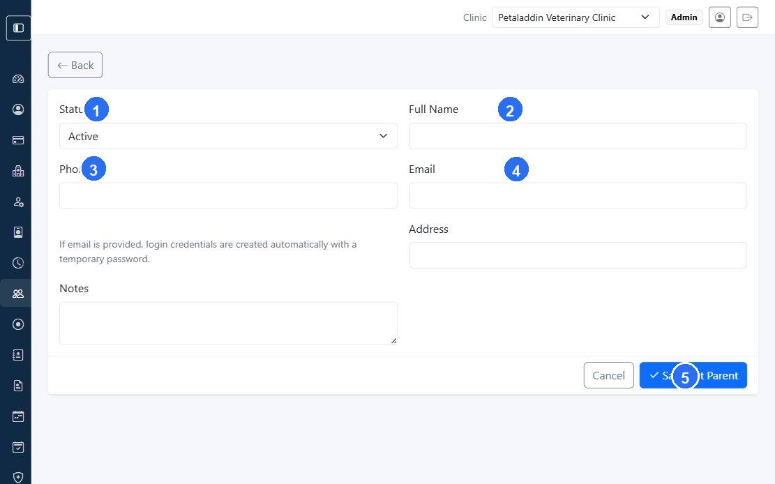Click the Full Name label
Viewport: 775px width, 484px height.
(x=433, y=109)
